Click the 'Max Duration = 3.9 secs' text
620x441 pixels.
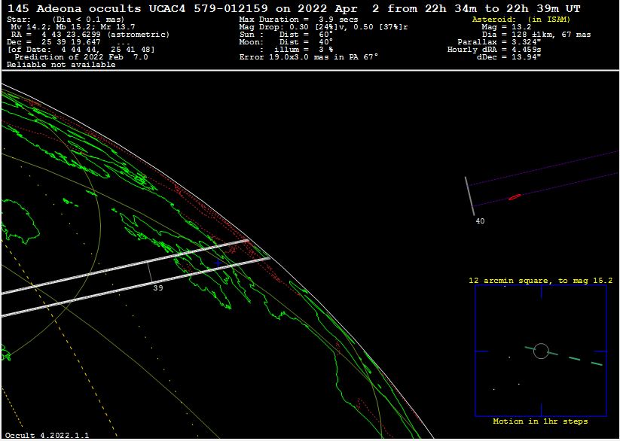[x=298, y=19]
